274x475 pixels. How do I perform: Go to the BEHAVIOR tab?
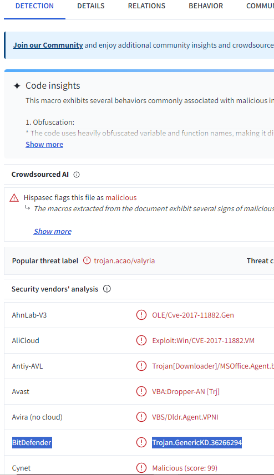point(206,6)
